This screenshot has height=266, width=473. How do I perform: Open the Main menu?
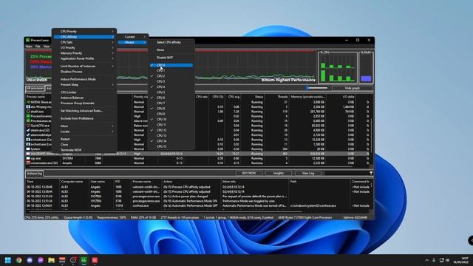click(29, 47)
